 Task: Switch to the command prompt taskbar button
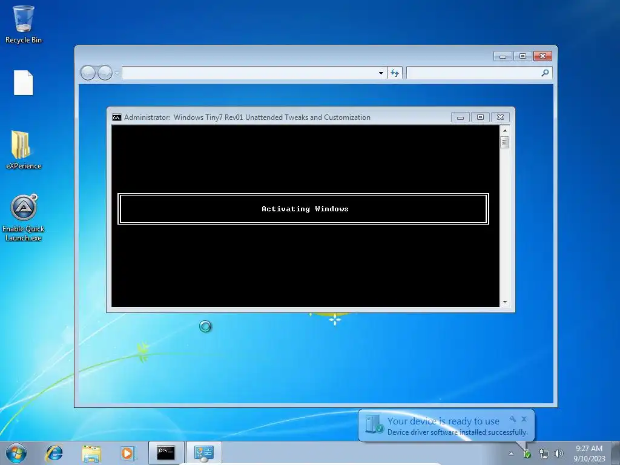(x=166, y=453)
